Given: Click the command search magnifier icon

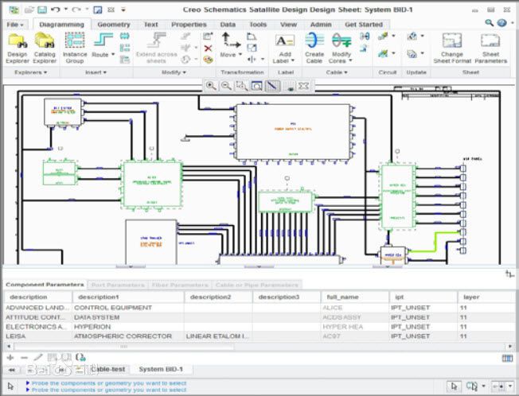Looking at the screenshot, I should (489, 23).
